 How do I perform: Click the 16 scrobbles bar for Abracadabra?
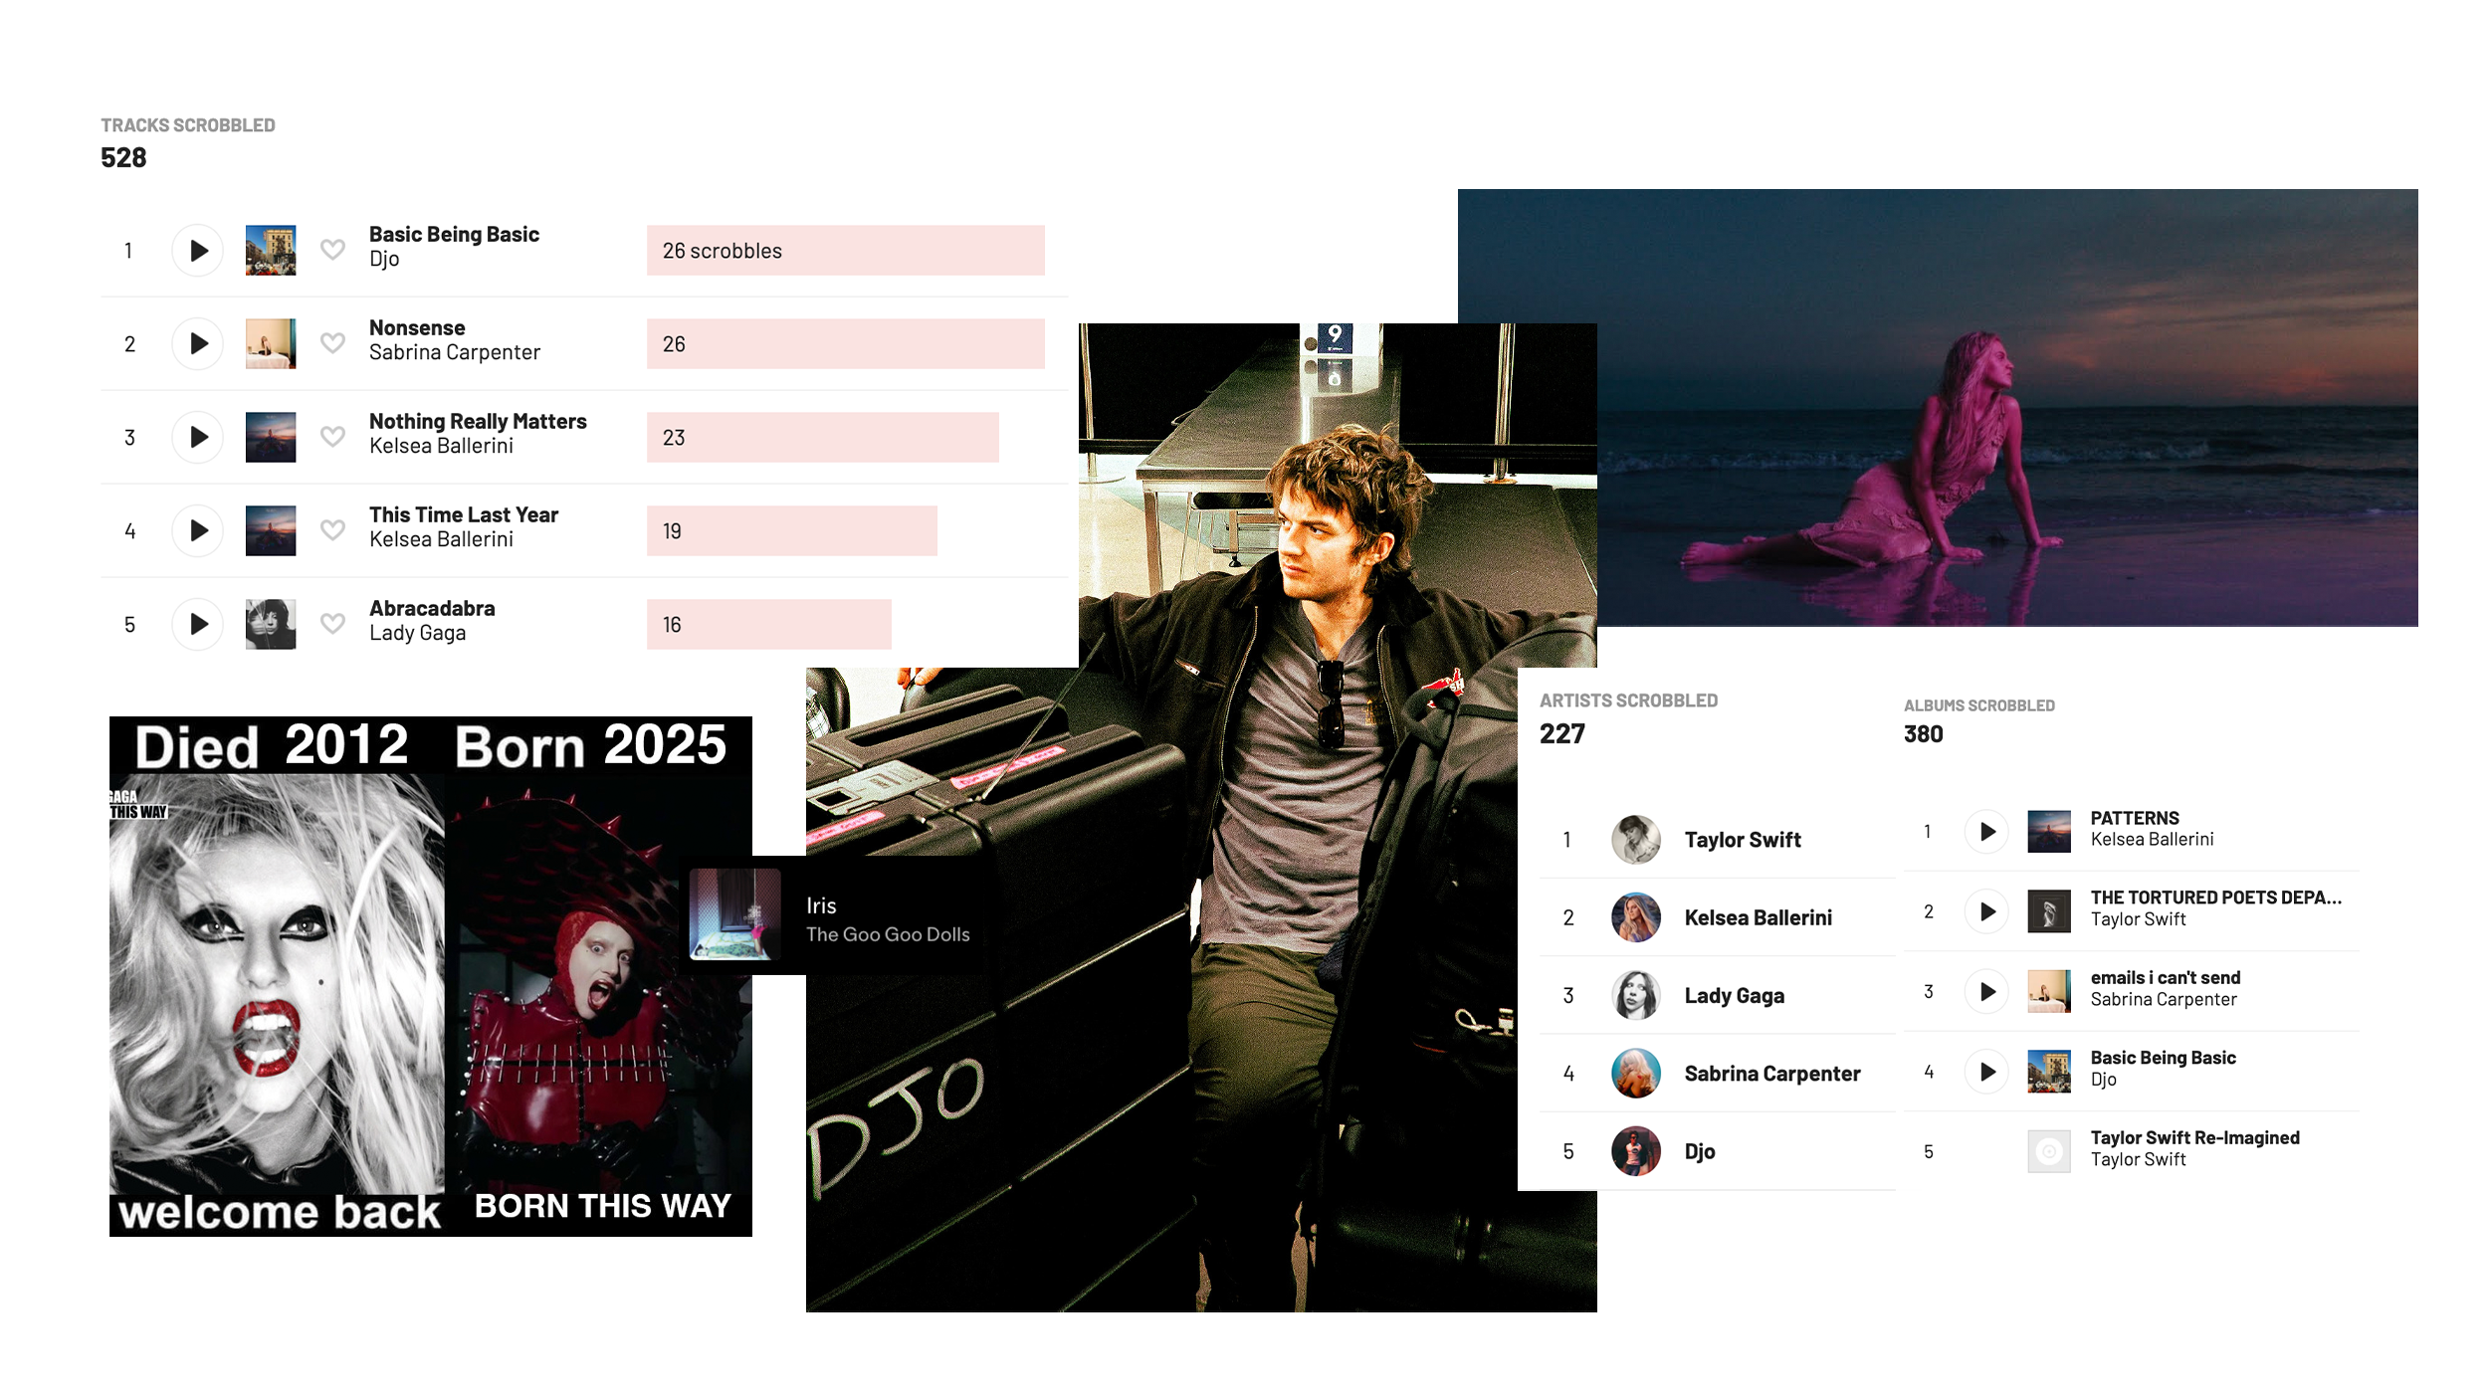(x=768, y=625)
